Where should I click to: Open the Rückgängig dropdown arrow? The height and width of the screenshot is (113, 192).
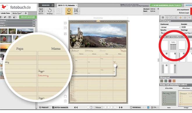tap(54, 11)
